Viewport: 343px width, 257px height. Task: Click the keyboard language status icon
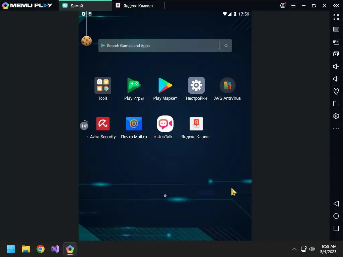click(90, 14)
